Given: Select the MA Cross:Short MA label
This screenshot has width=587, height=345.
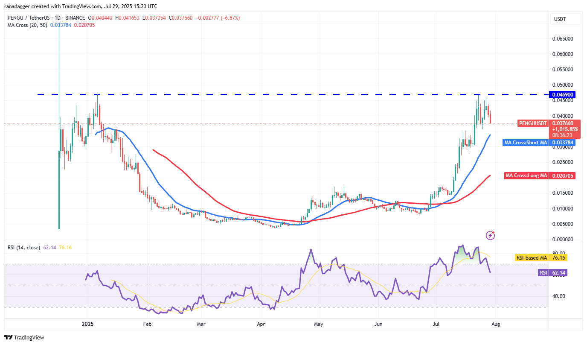Looking at the screenshot, I should point(526,143).
